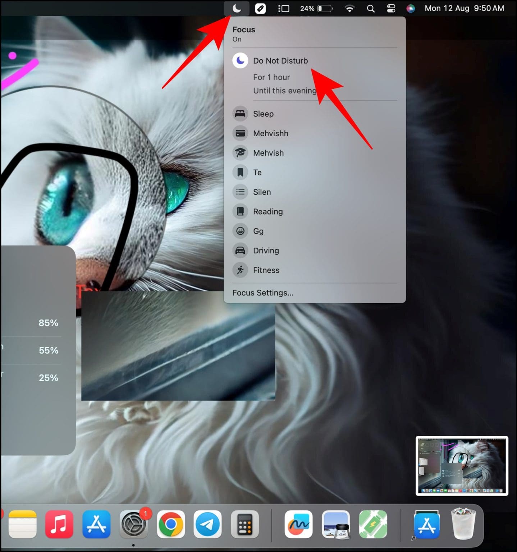Open Spotlight search from the menu bar
This screenshot has width=517, height=552.
point(371,8)
